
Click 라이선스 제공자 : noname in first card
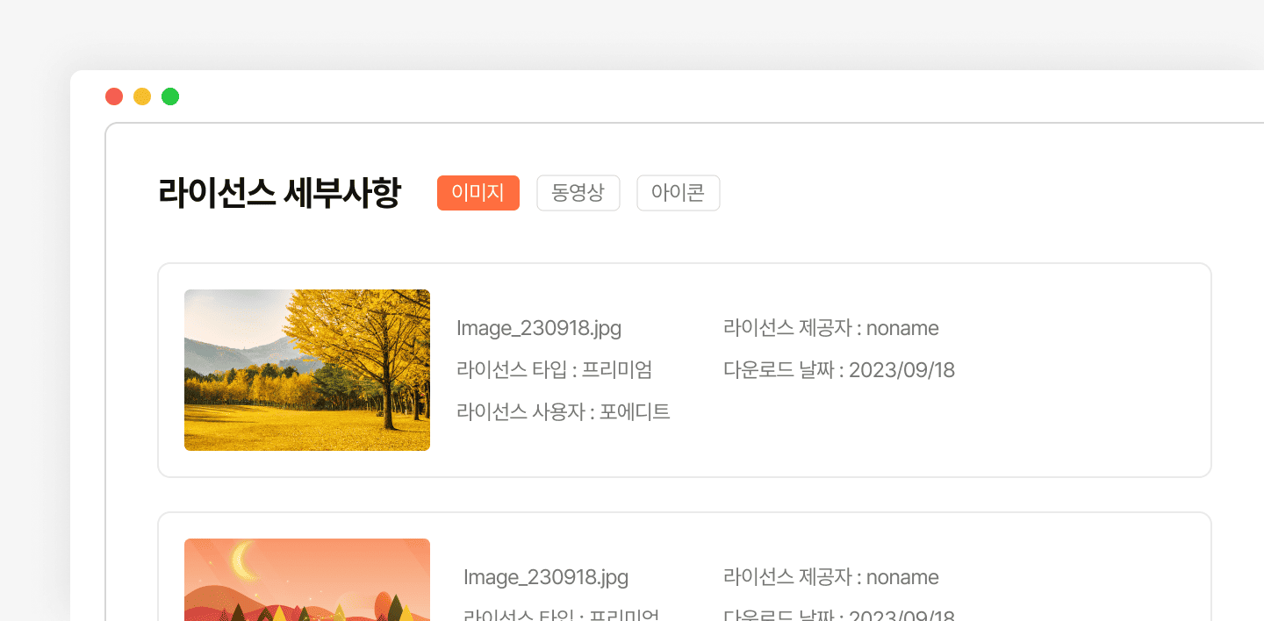point(831,328)
